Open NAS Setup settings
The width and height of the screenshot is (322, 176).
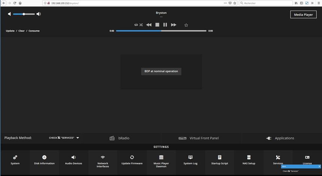[249, 160]
